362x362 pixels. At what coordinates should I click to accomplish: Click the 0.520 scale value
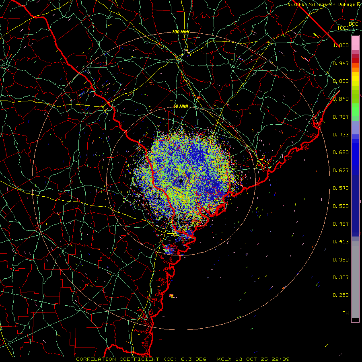(x=341, y=206)
